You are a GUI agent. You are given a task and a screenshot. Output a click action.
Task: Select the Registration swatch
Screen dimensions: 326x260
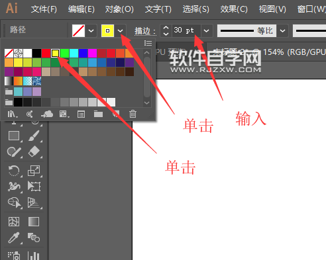tap(18, 53)
